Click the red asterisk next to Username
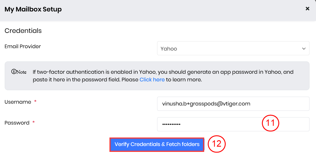Viewport: 316px width, 156px height. coord(35,102)
